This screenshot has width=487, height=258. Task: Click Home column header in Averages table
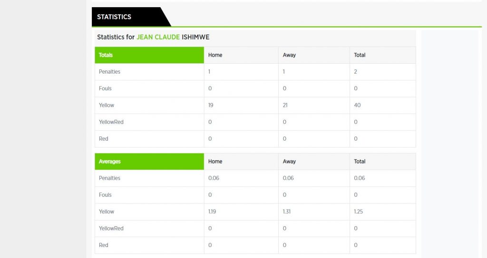click(x=215, y=162)
